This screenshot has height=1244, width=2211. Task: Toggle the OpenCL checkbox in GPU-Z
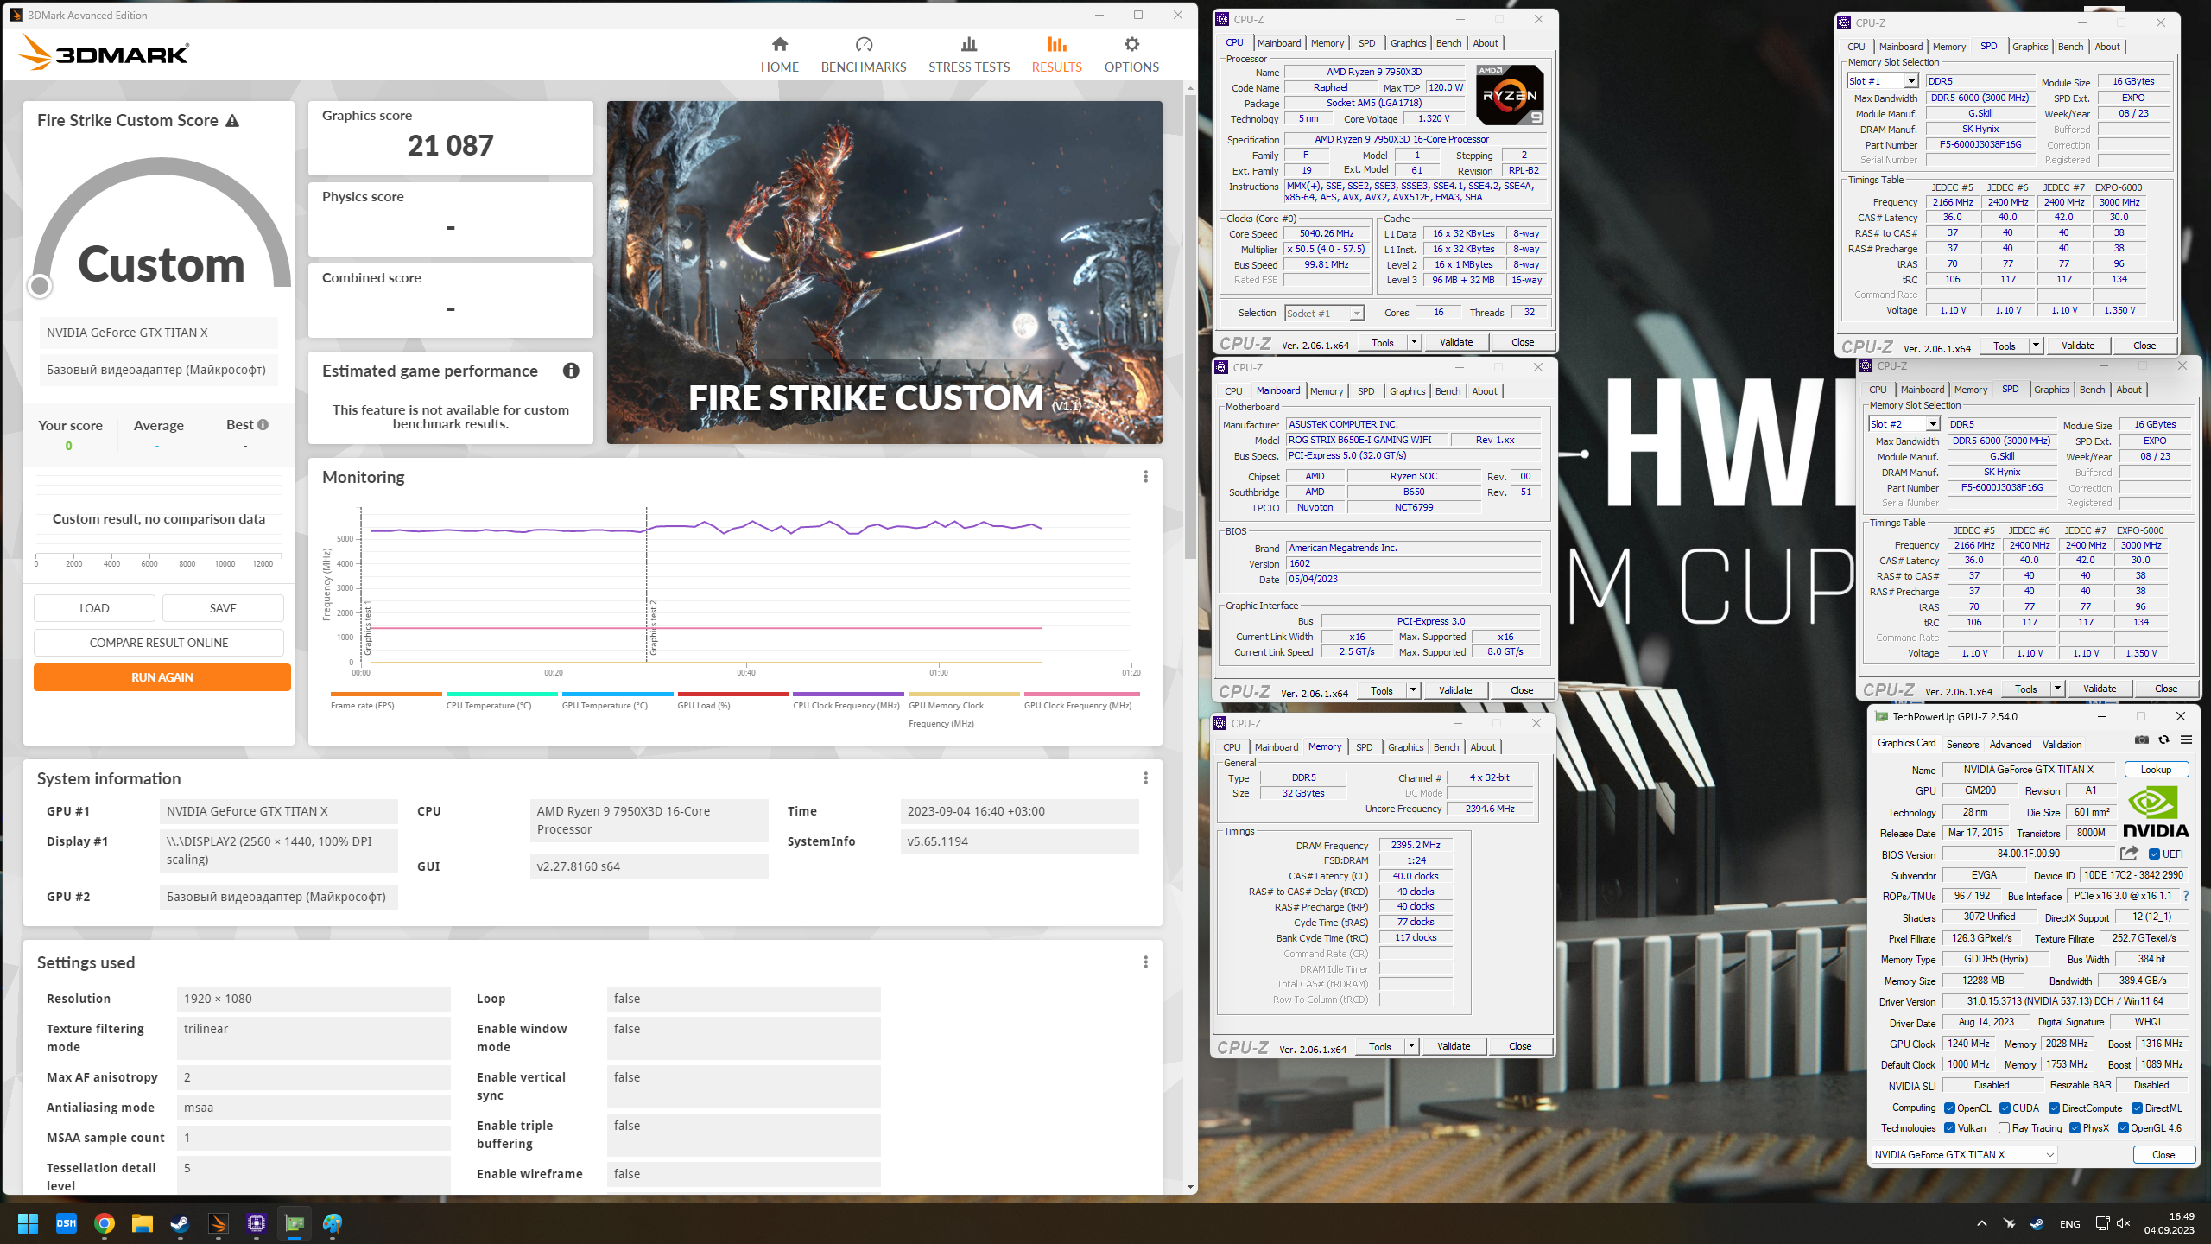pyautogui.click(x=1949, y=1108)
